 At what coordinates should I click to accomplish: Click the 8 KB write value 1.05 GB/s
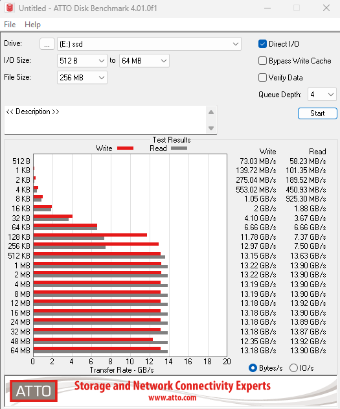pyautogui.click(x=260, y=199)
